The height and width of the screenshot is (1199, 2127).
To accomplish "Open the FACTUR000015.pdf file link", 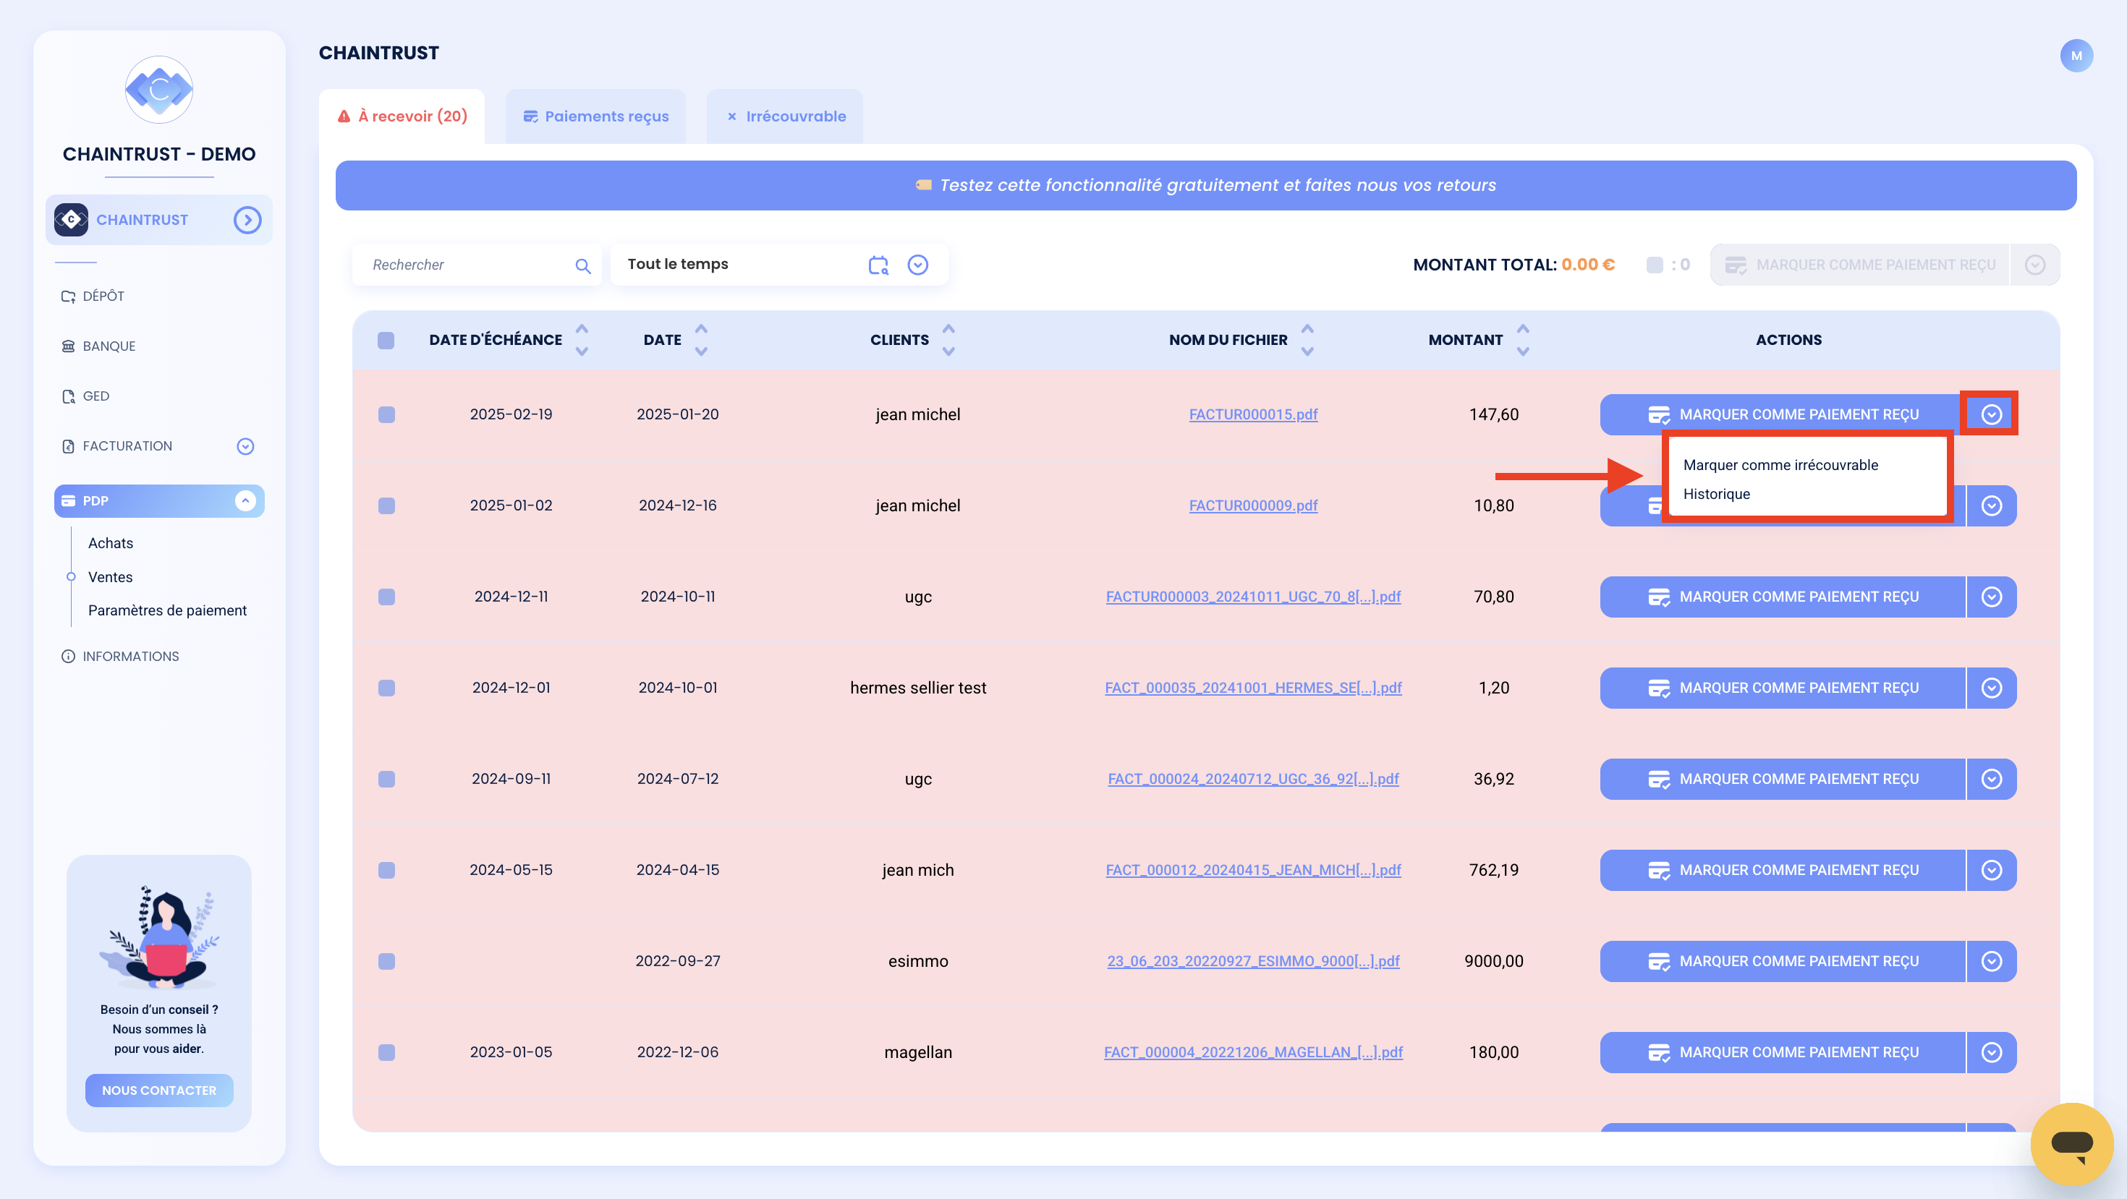I will tap(1252, 414).
